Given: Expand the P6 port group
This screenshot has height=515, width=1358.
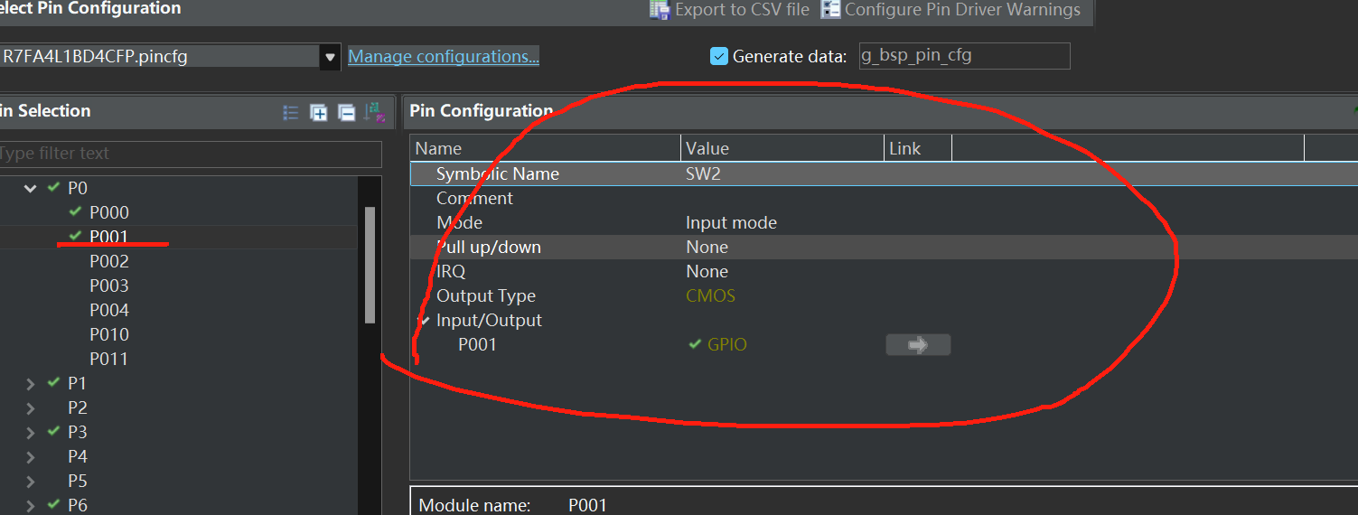Looking at the screenshot, I should click(x=31, y=505).
